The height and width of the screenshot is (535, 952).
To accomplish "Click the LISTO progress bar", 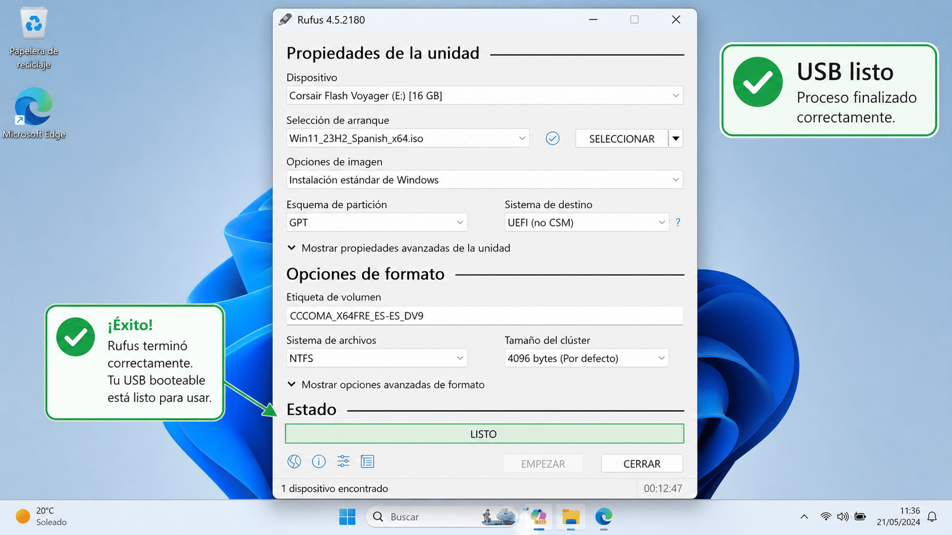I will (x=485, y=434).
